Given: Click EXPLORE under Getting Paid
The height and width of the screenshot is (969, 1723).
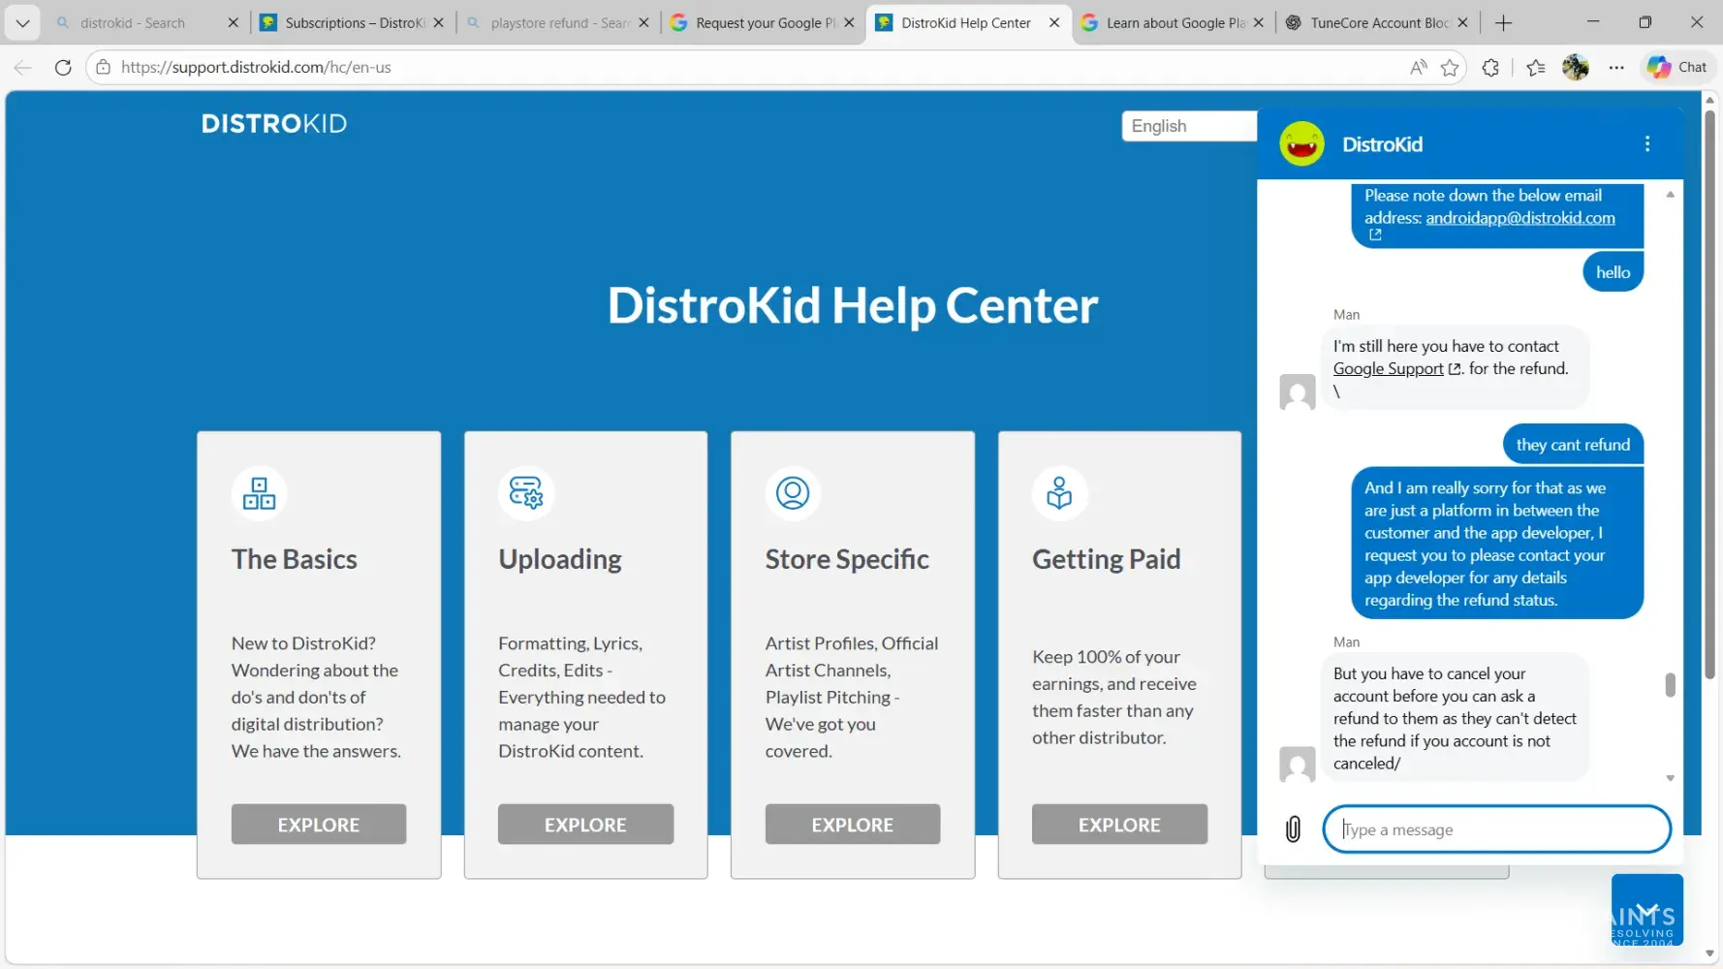Looking at the screenshot, I should 1119,825.
